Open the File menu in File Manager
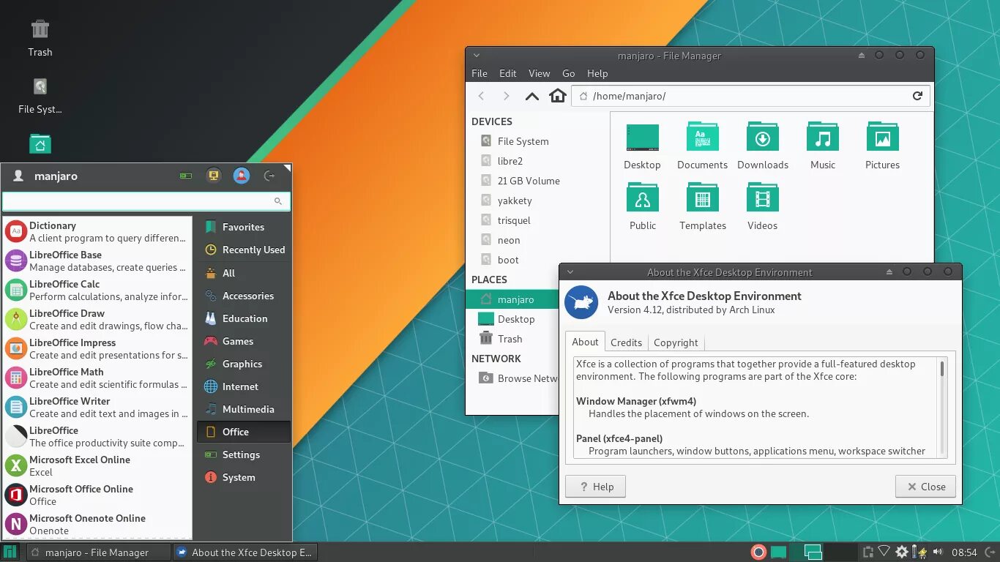 coord(480,73)
